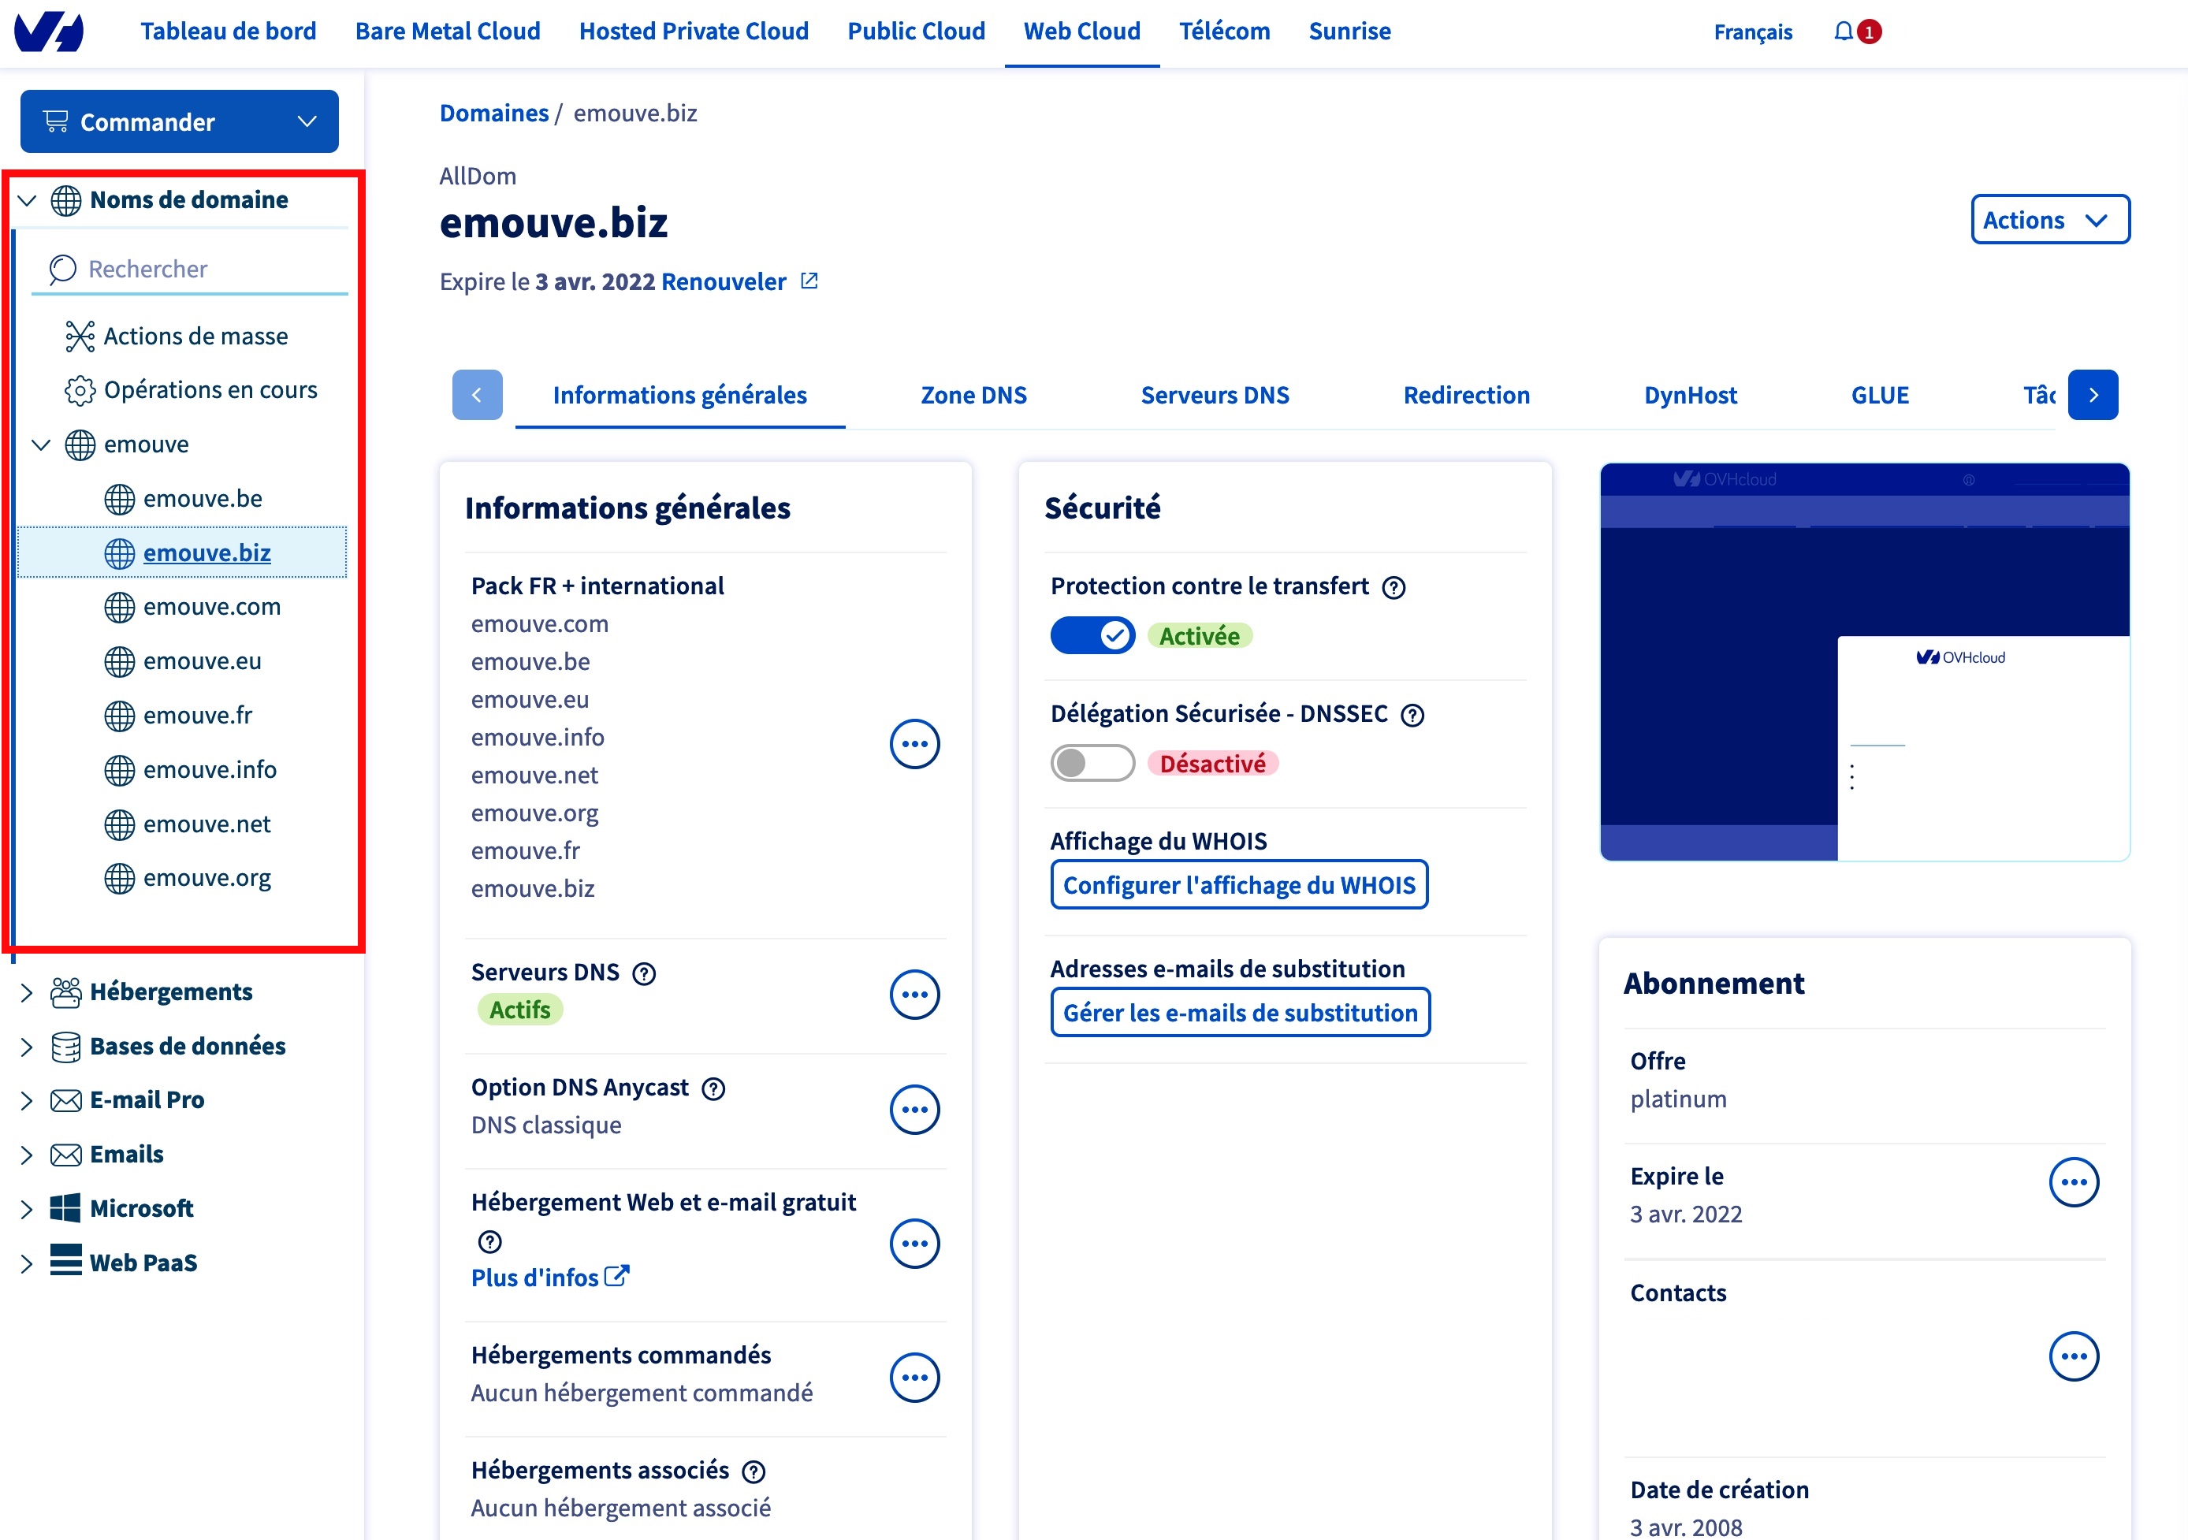Expand the Microsoft section
Screen dimensions: 2188x1540
tap(27, 1209)
